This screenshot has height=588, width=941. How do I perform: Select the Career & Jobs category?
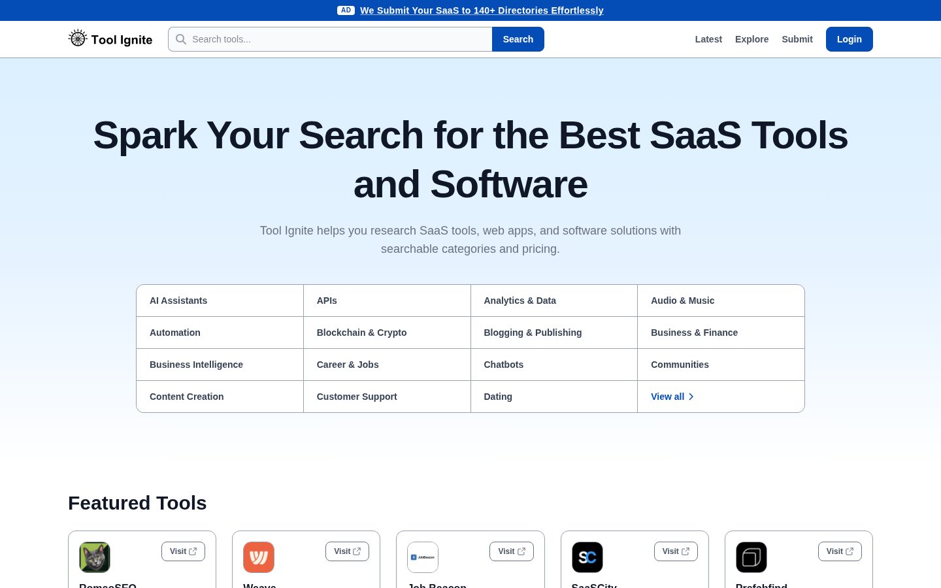pos(387,365)
